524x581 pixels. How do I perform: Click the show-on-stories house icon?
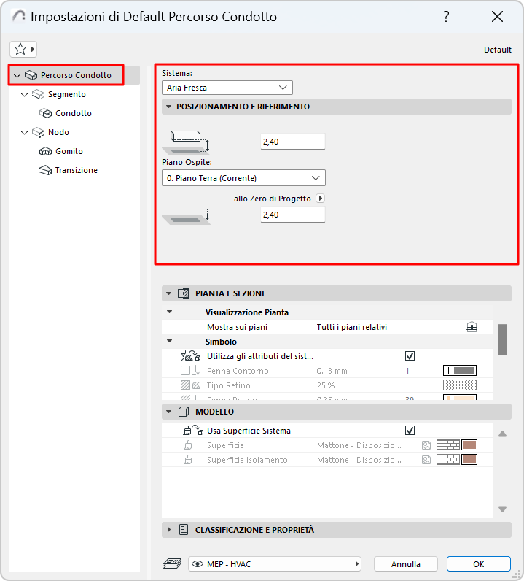coord(472,327)
